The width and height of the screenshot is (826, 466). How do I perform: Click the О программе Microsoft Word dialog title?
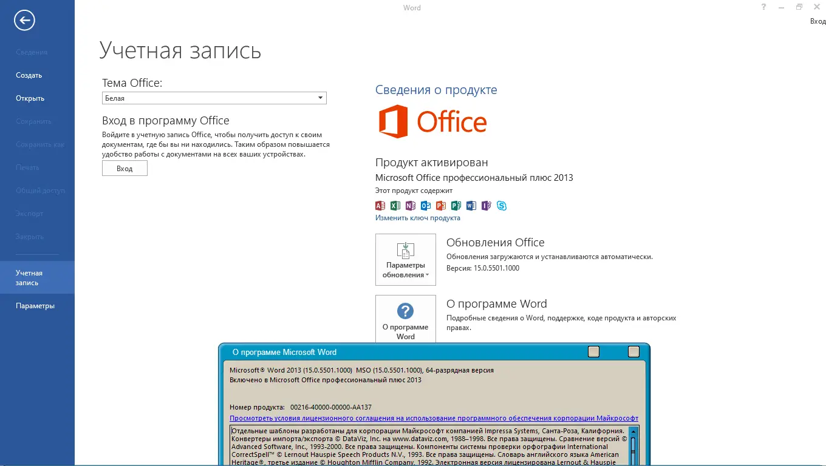click(284, 352)
